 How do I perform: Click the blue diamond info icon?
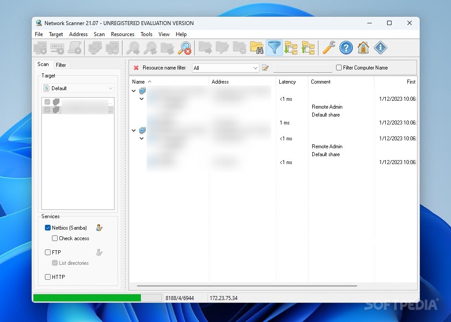coord(381,48)
